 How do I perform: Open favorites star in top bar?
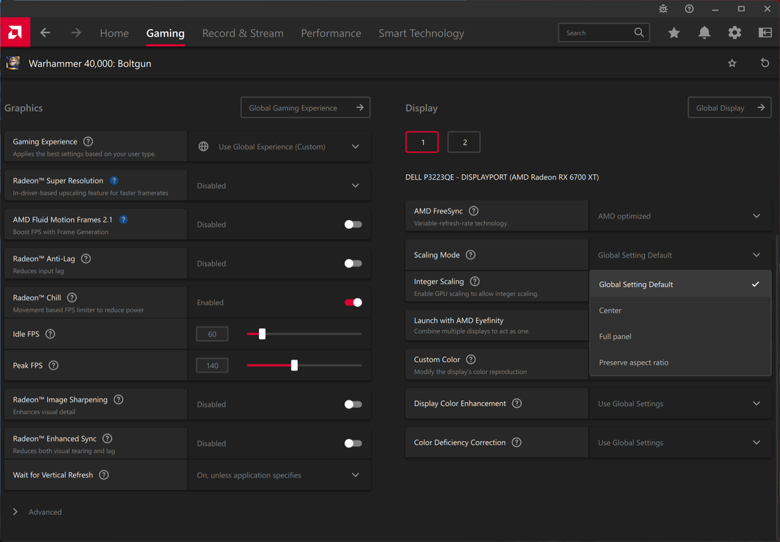click(x=674, y=33)
